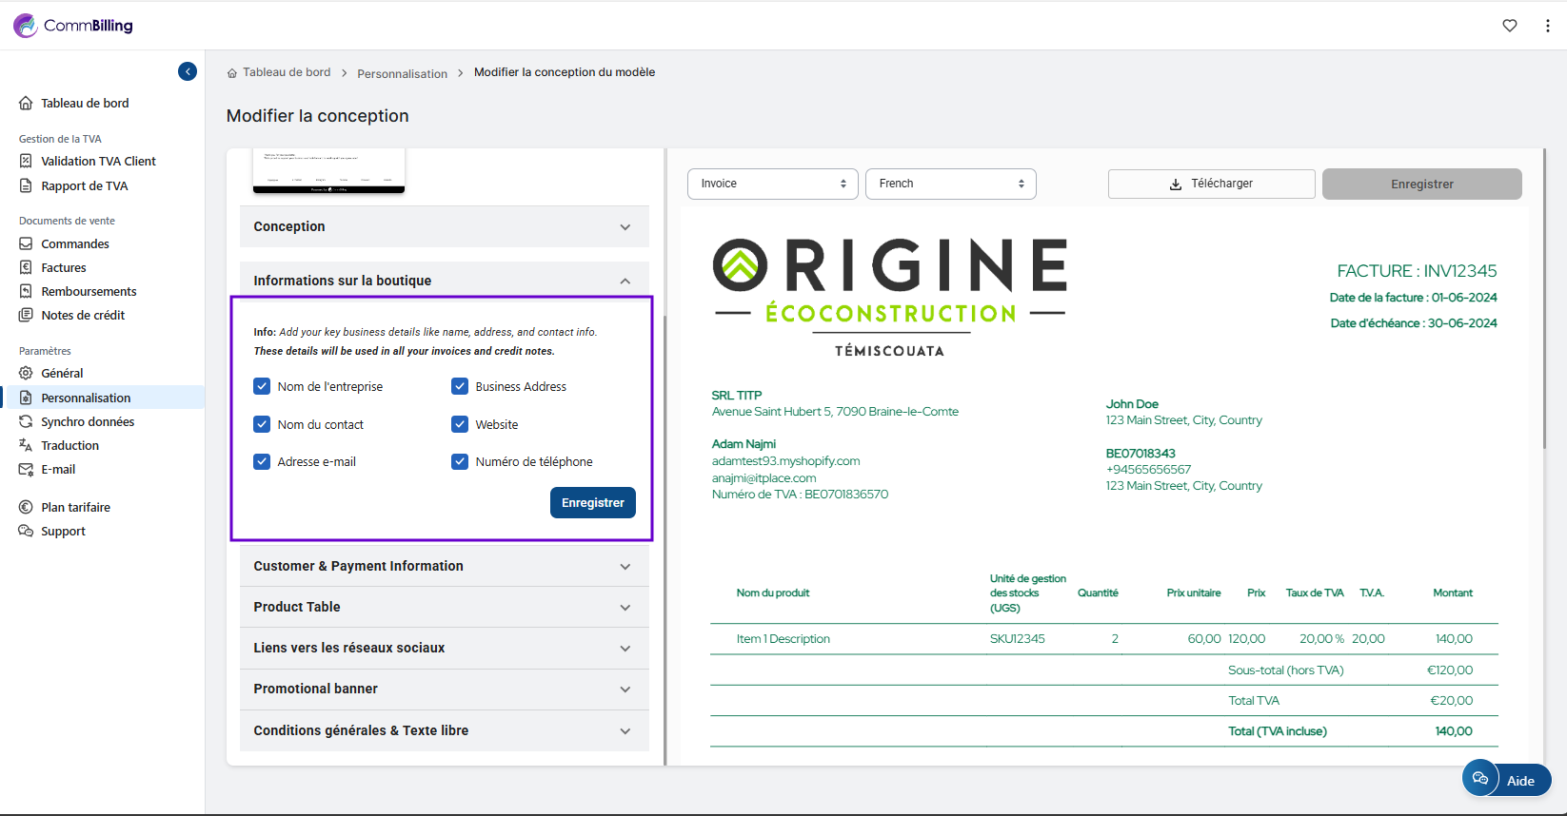Viewport: 1567px width, 816px height.
Task: Disable the Numéro de téléphone checkbox
Action: [460, 461]
